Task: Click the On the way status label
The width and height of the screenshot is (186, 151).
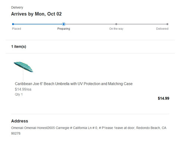Action: click(116, 29)
